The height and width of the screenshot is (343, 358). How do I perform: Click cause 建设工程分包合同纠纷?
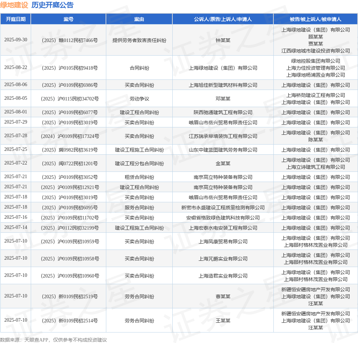pyautogui.click(x=139, y=163)
